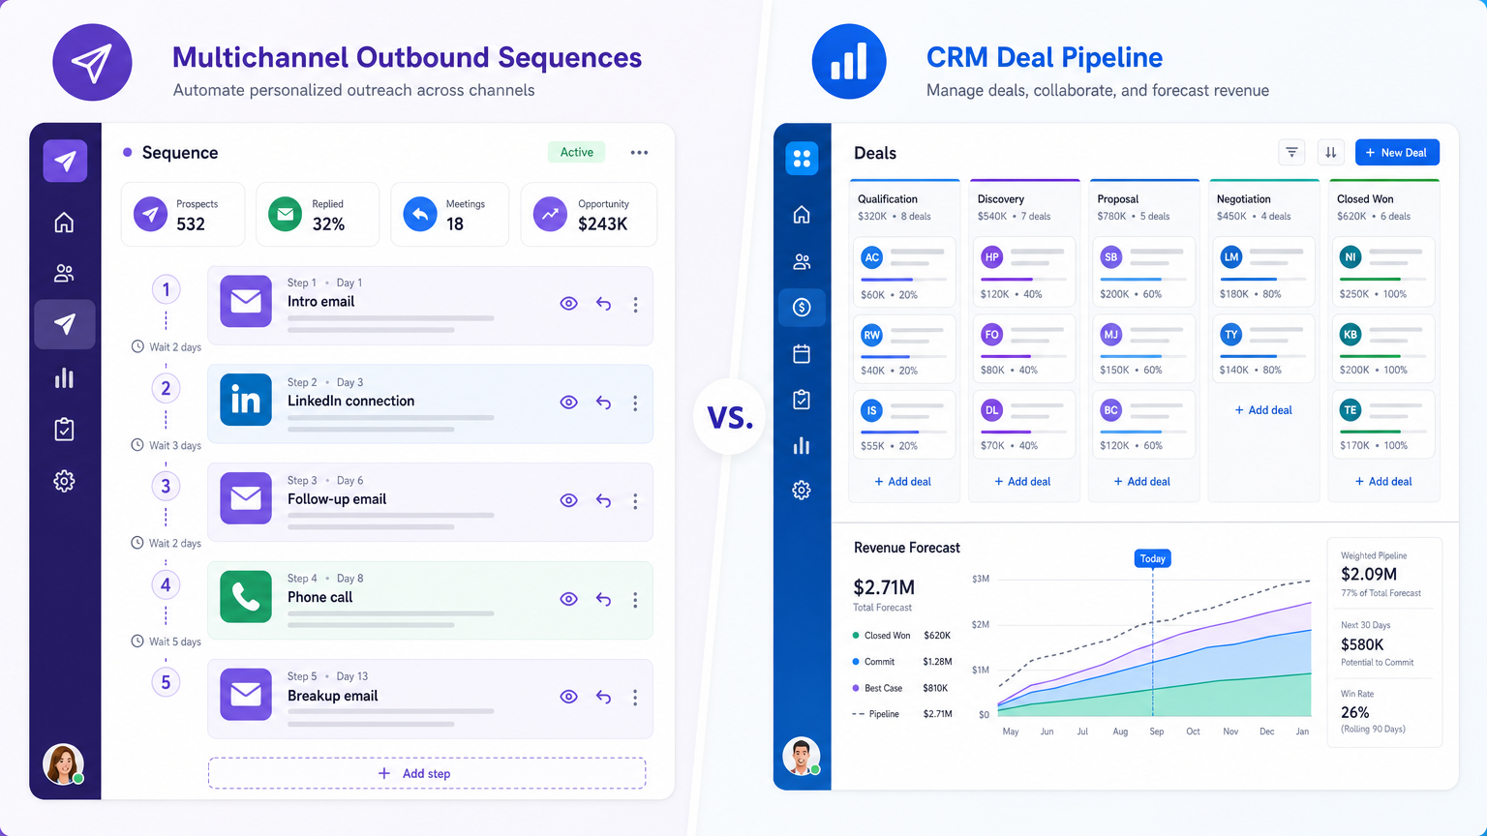
Task: Select the dollar Deals icon in CRM sidebar
Action: click(x=802, y=308)
